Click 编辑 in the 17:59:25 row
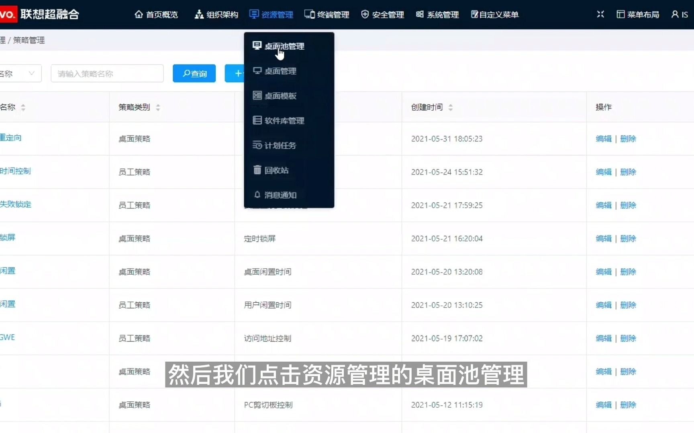This screenshot has width=694, height=433. (604, 205)
